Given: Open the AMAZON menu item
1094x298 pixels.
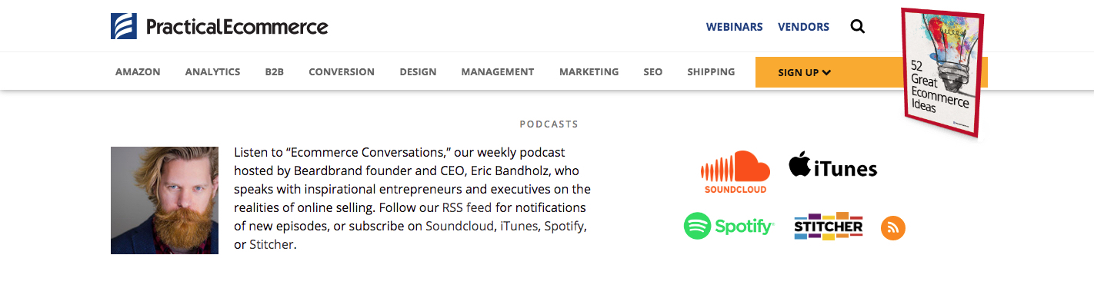Looking at the screenshot, I should 138,72.
